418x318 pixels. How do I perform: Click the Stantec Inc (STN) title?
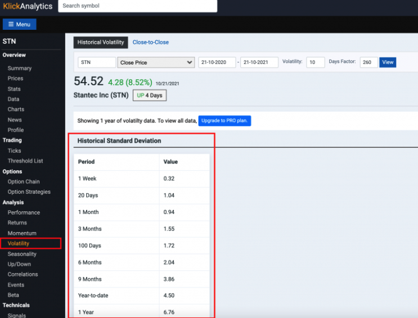(x=101, y=95)
